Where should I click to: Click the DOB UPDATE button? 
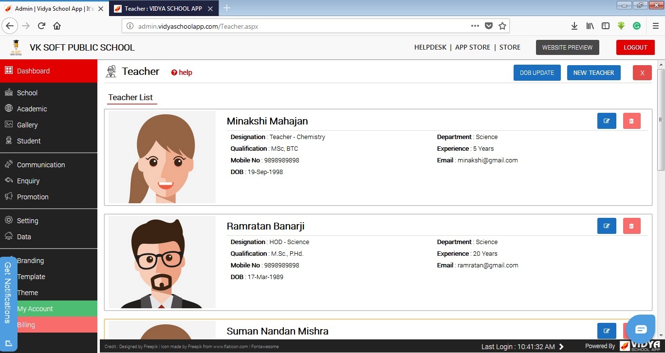point(537,73)
